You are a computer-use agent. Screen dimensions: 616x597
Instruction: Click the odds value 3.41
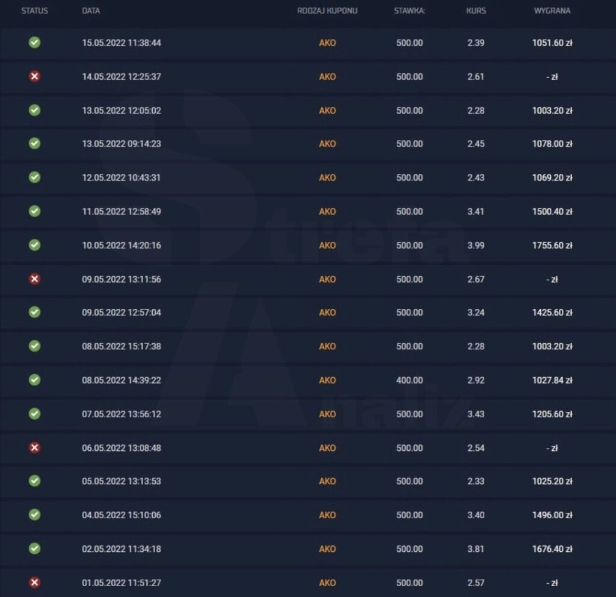(476, 212)
